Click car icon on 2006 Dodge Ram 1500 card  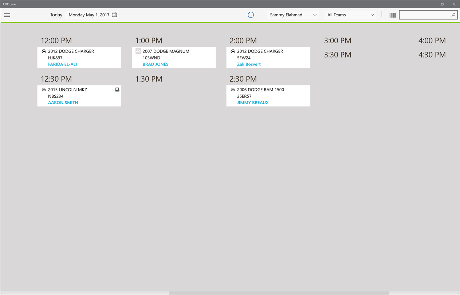point(233,90)
